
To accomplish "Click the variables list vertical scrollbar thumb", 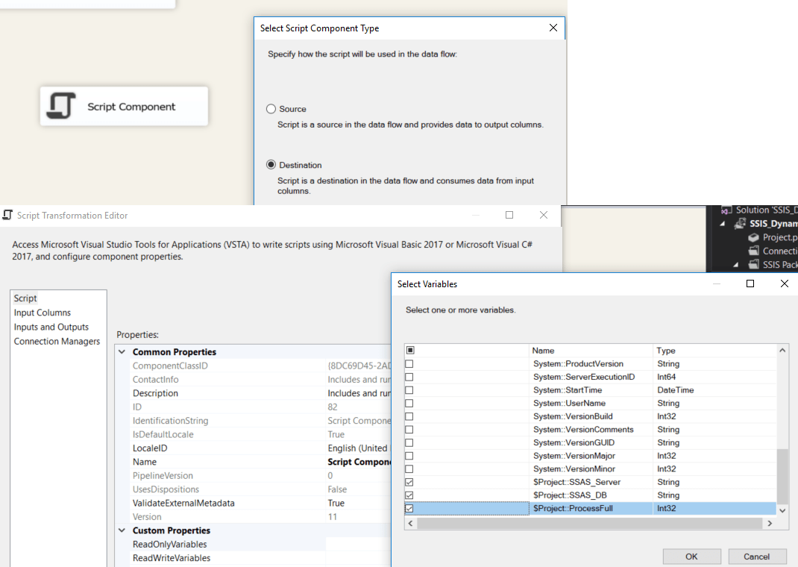I will click(x=782, y=476).
